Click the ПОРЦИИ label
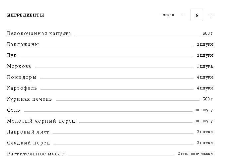This screenshot has height=164, width=231. pos(167,15)
